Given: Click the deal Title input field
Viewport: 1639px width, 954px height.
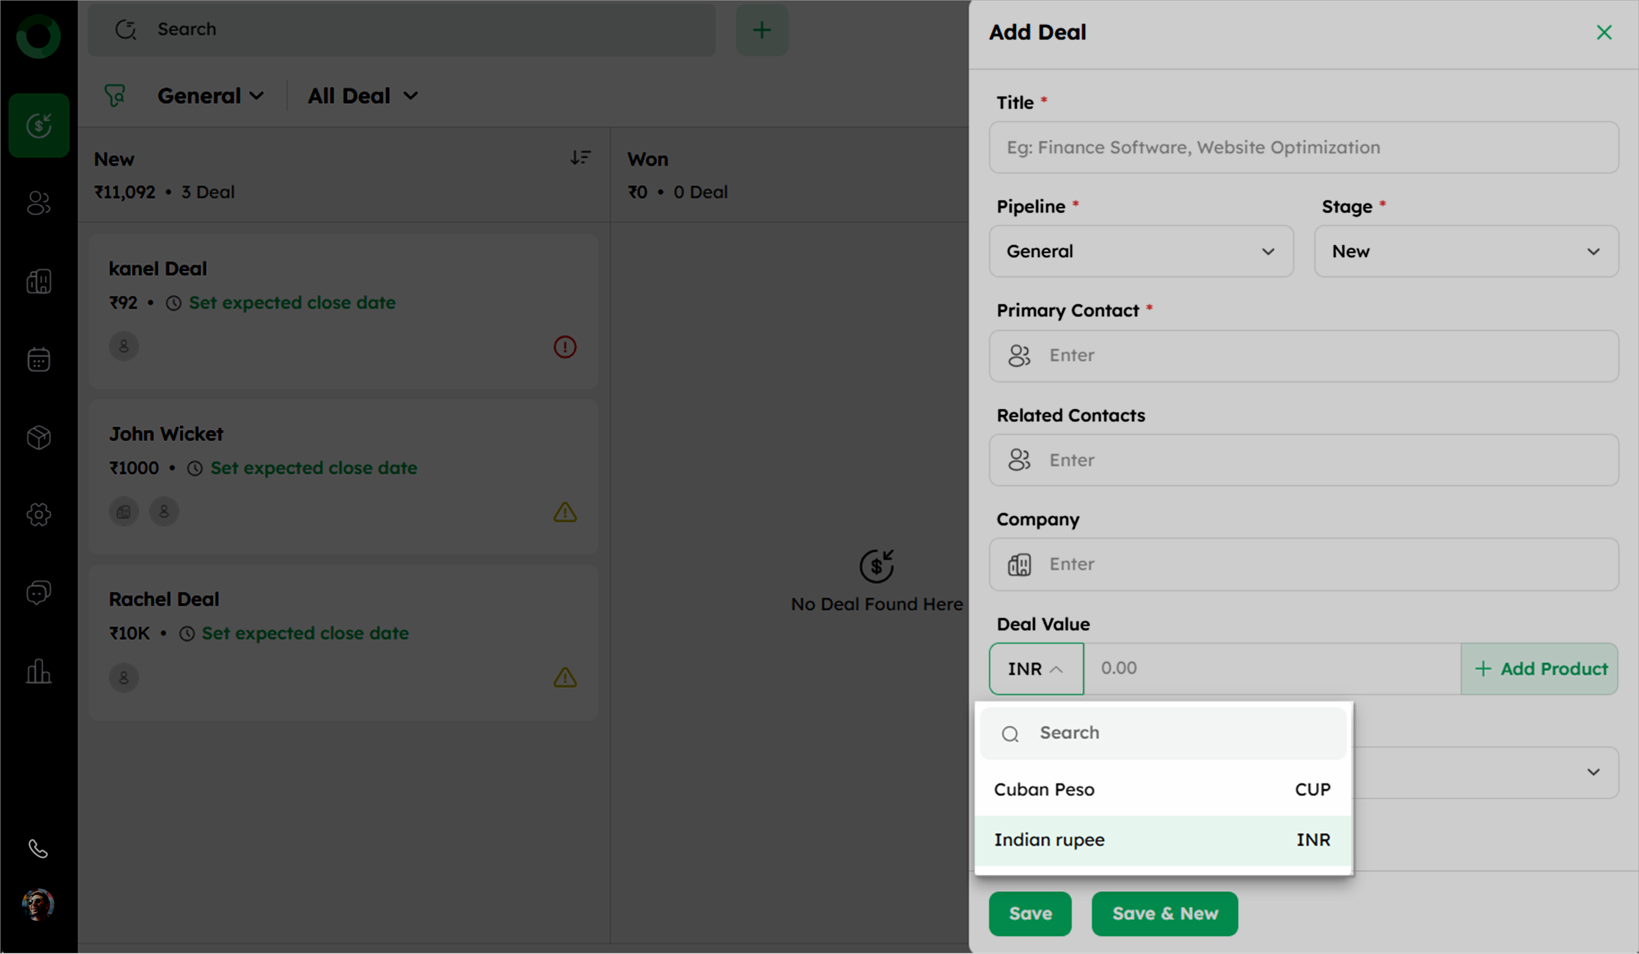Looking at the screenshot, I should point(1303,148).
